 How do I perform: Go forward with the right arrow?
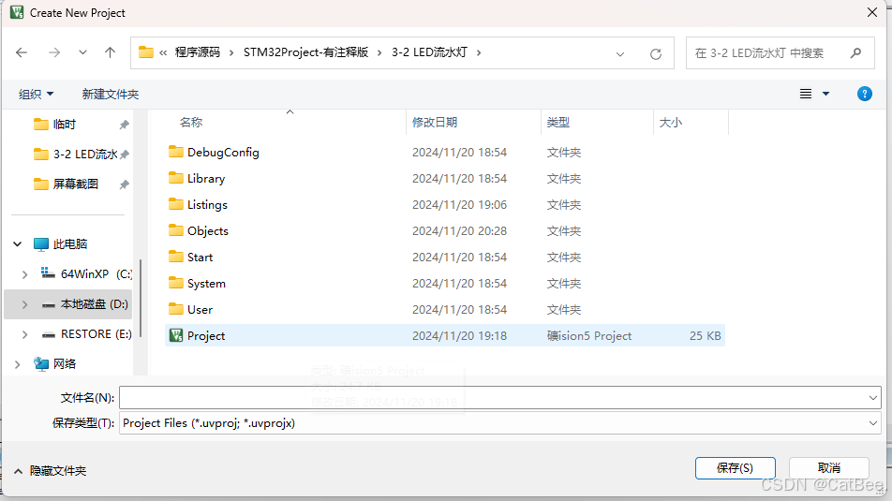pyautogui.click(x=54, y=52)
